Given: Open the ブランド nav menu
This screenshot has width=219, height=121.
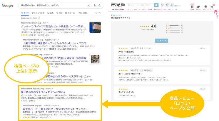Looking at the screenshot, I should 174,9.
